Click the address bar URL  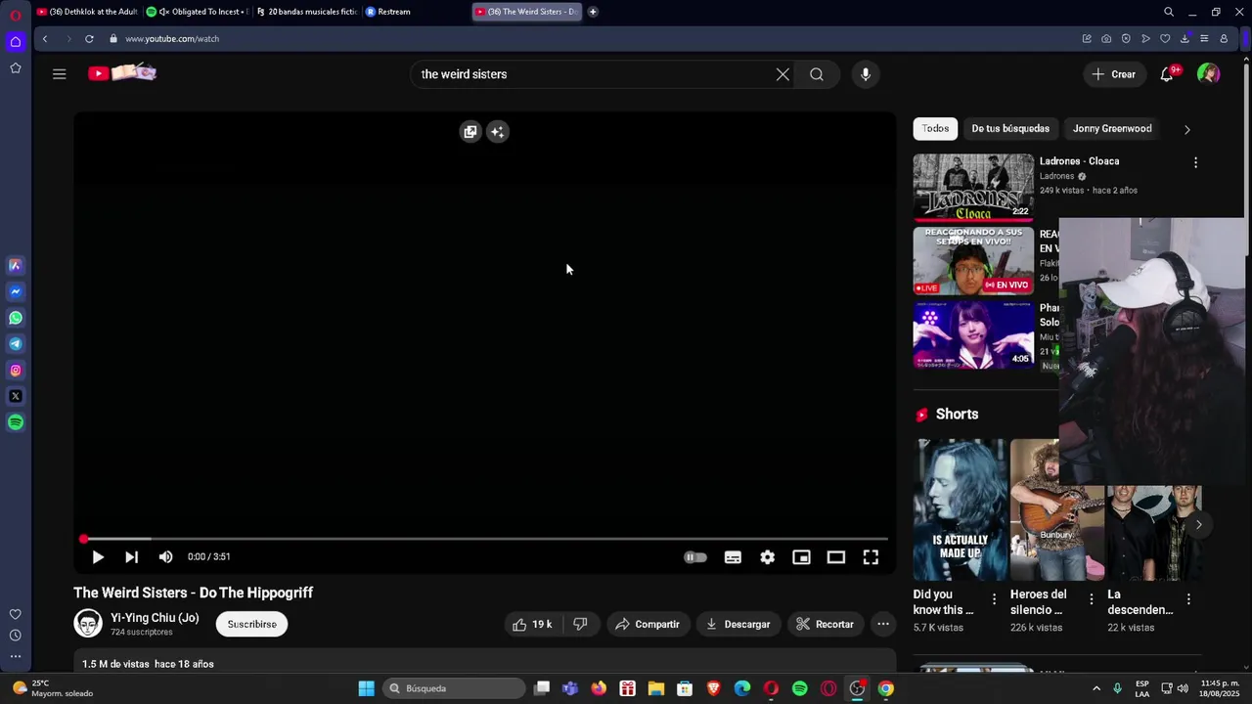click(x=172, y=39)
